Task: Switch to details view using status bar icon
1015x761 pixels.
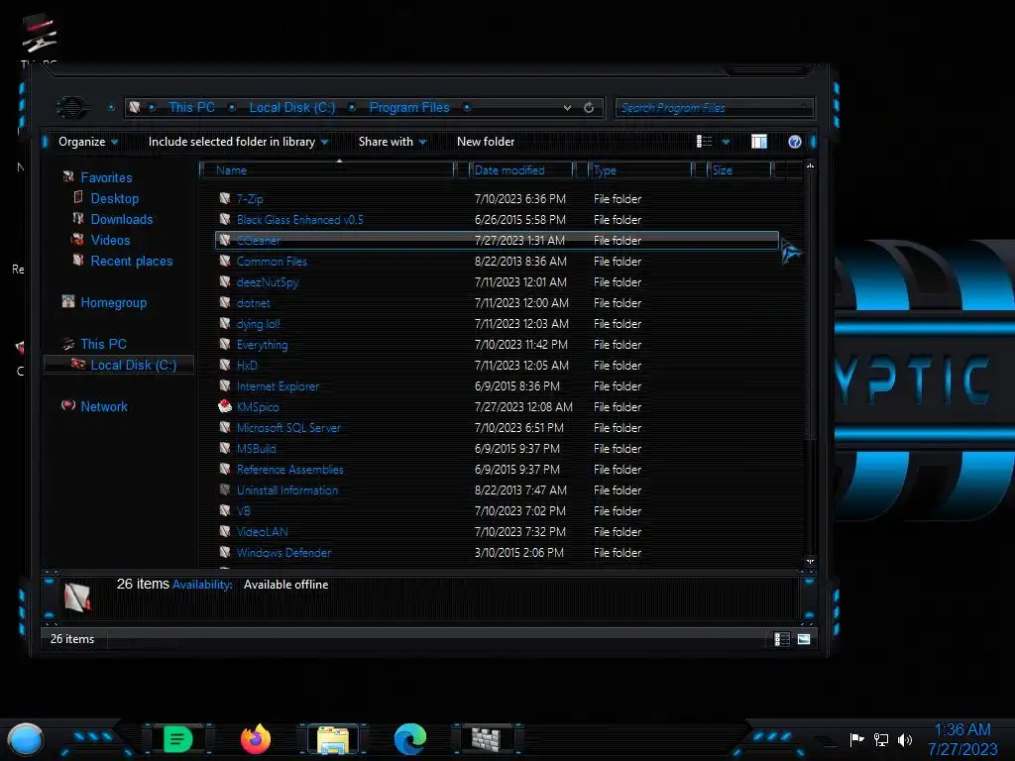Action: (x=781, y=639)
